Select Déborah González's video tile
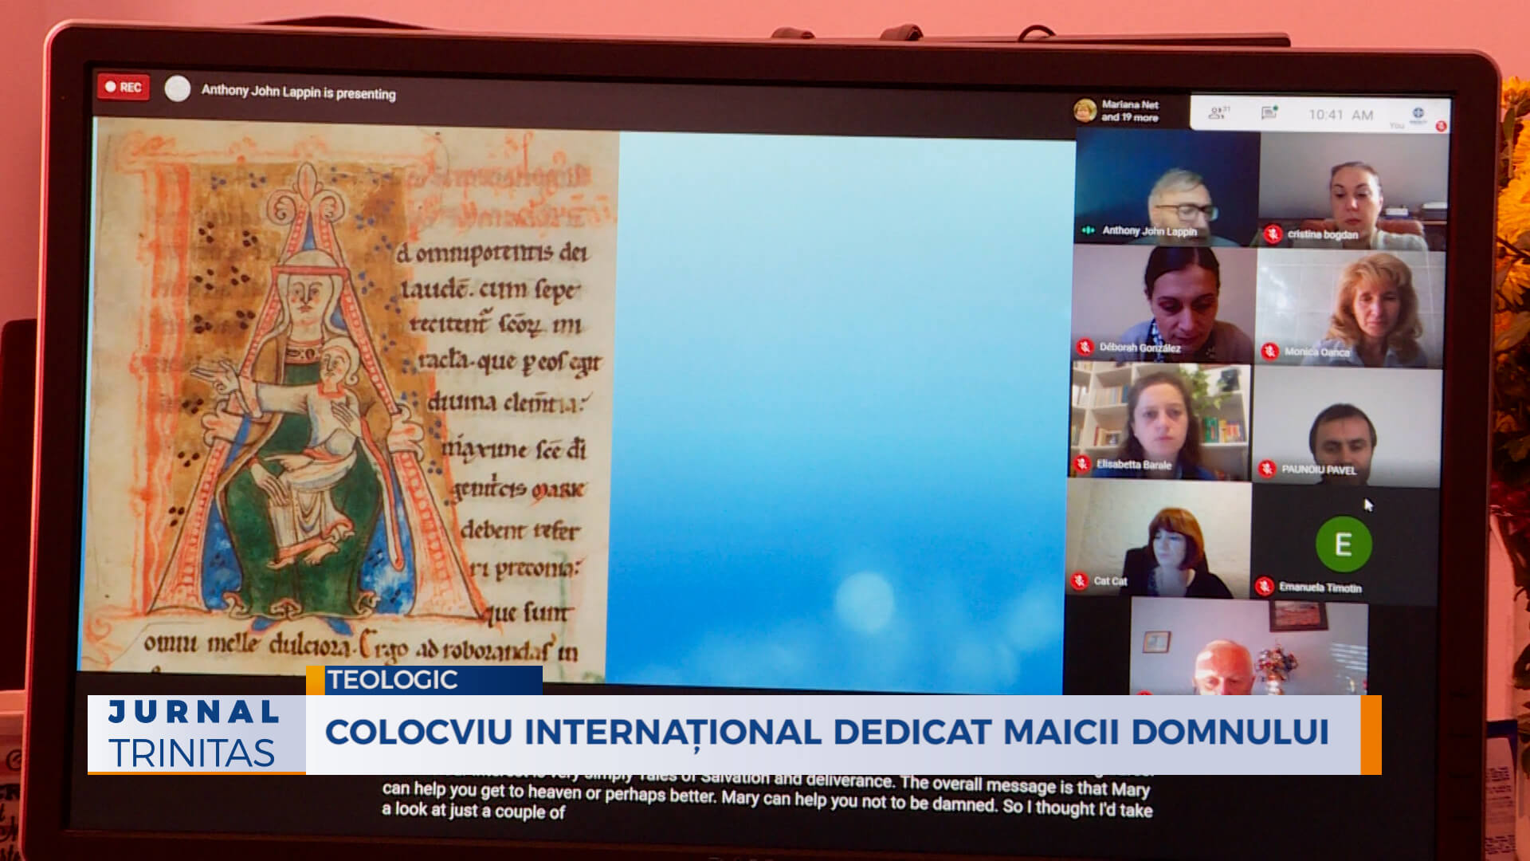Image resolution: width=1530 pixels, height=861 pixels. (x=1163, y=304)
